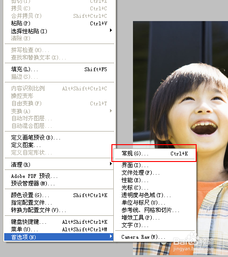228x257 pixels.
Task: Open 光标(C)... preferences
Action: click(155, 188)
